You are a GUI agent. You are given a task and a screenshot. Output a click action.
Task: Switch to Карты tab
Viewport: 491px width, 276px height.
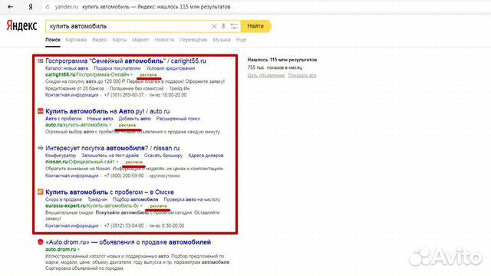pyautogui.click(x=120, y=40)
